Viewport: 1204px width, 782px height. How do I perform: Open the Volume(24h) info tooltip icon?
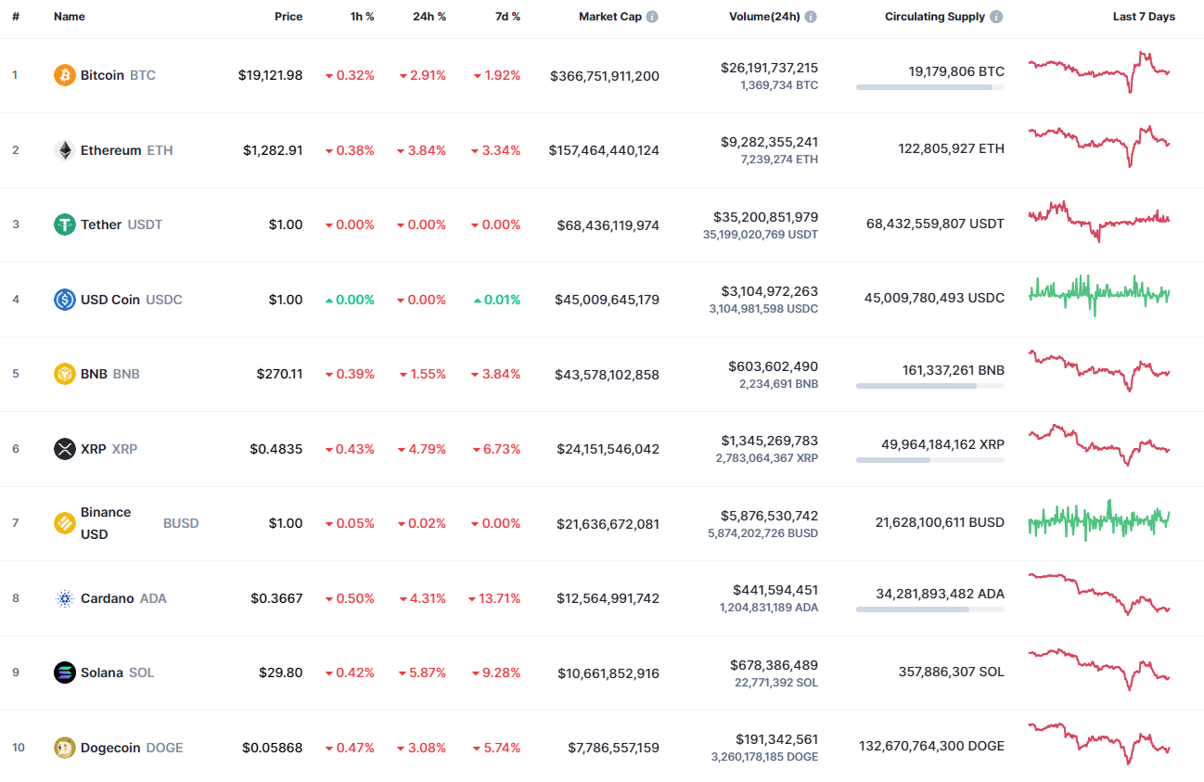pyautogui.click(x=811, y=16)
